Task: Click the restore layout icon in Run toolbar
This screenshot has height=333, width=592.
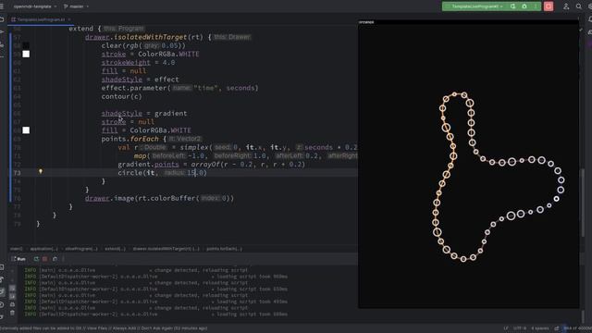Action: [x=55, y=259]
